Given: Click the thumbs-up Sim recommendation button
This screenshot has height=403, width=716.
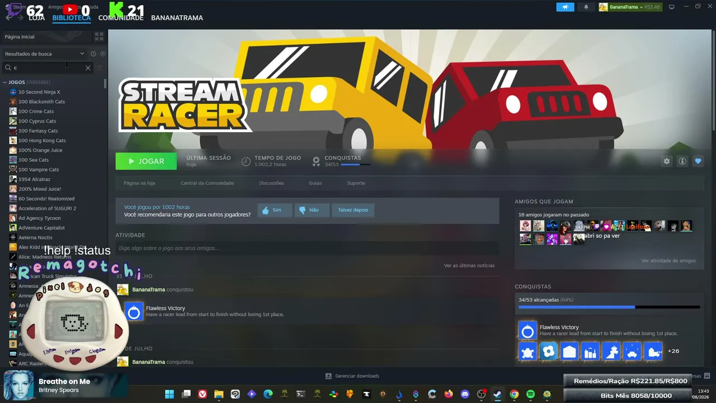Looking at the screenshot, I should tap(275, 210).
